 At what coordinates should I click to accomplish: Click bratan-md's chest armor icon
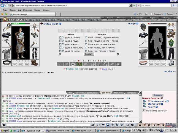[x=7, y=53]
